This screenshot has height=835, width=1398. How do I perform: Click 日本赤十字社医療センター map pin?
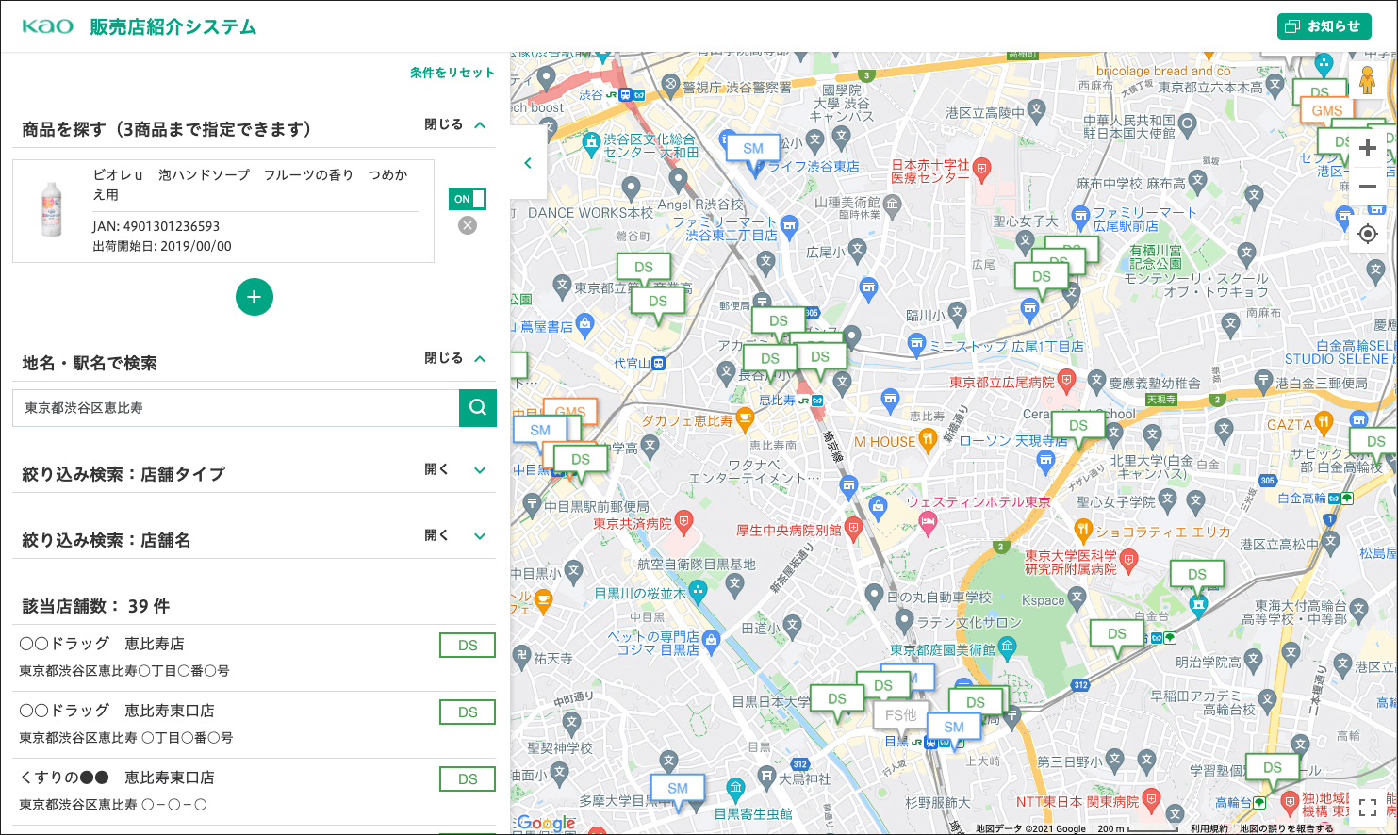pos(982,170)
